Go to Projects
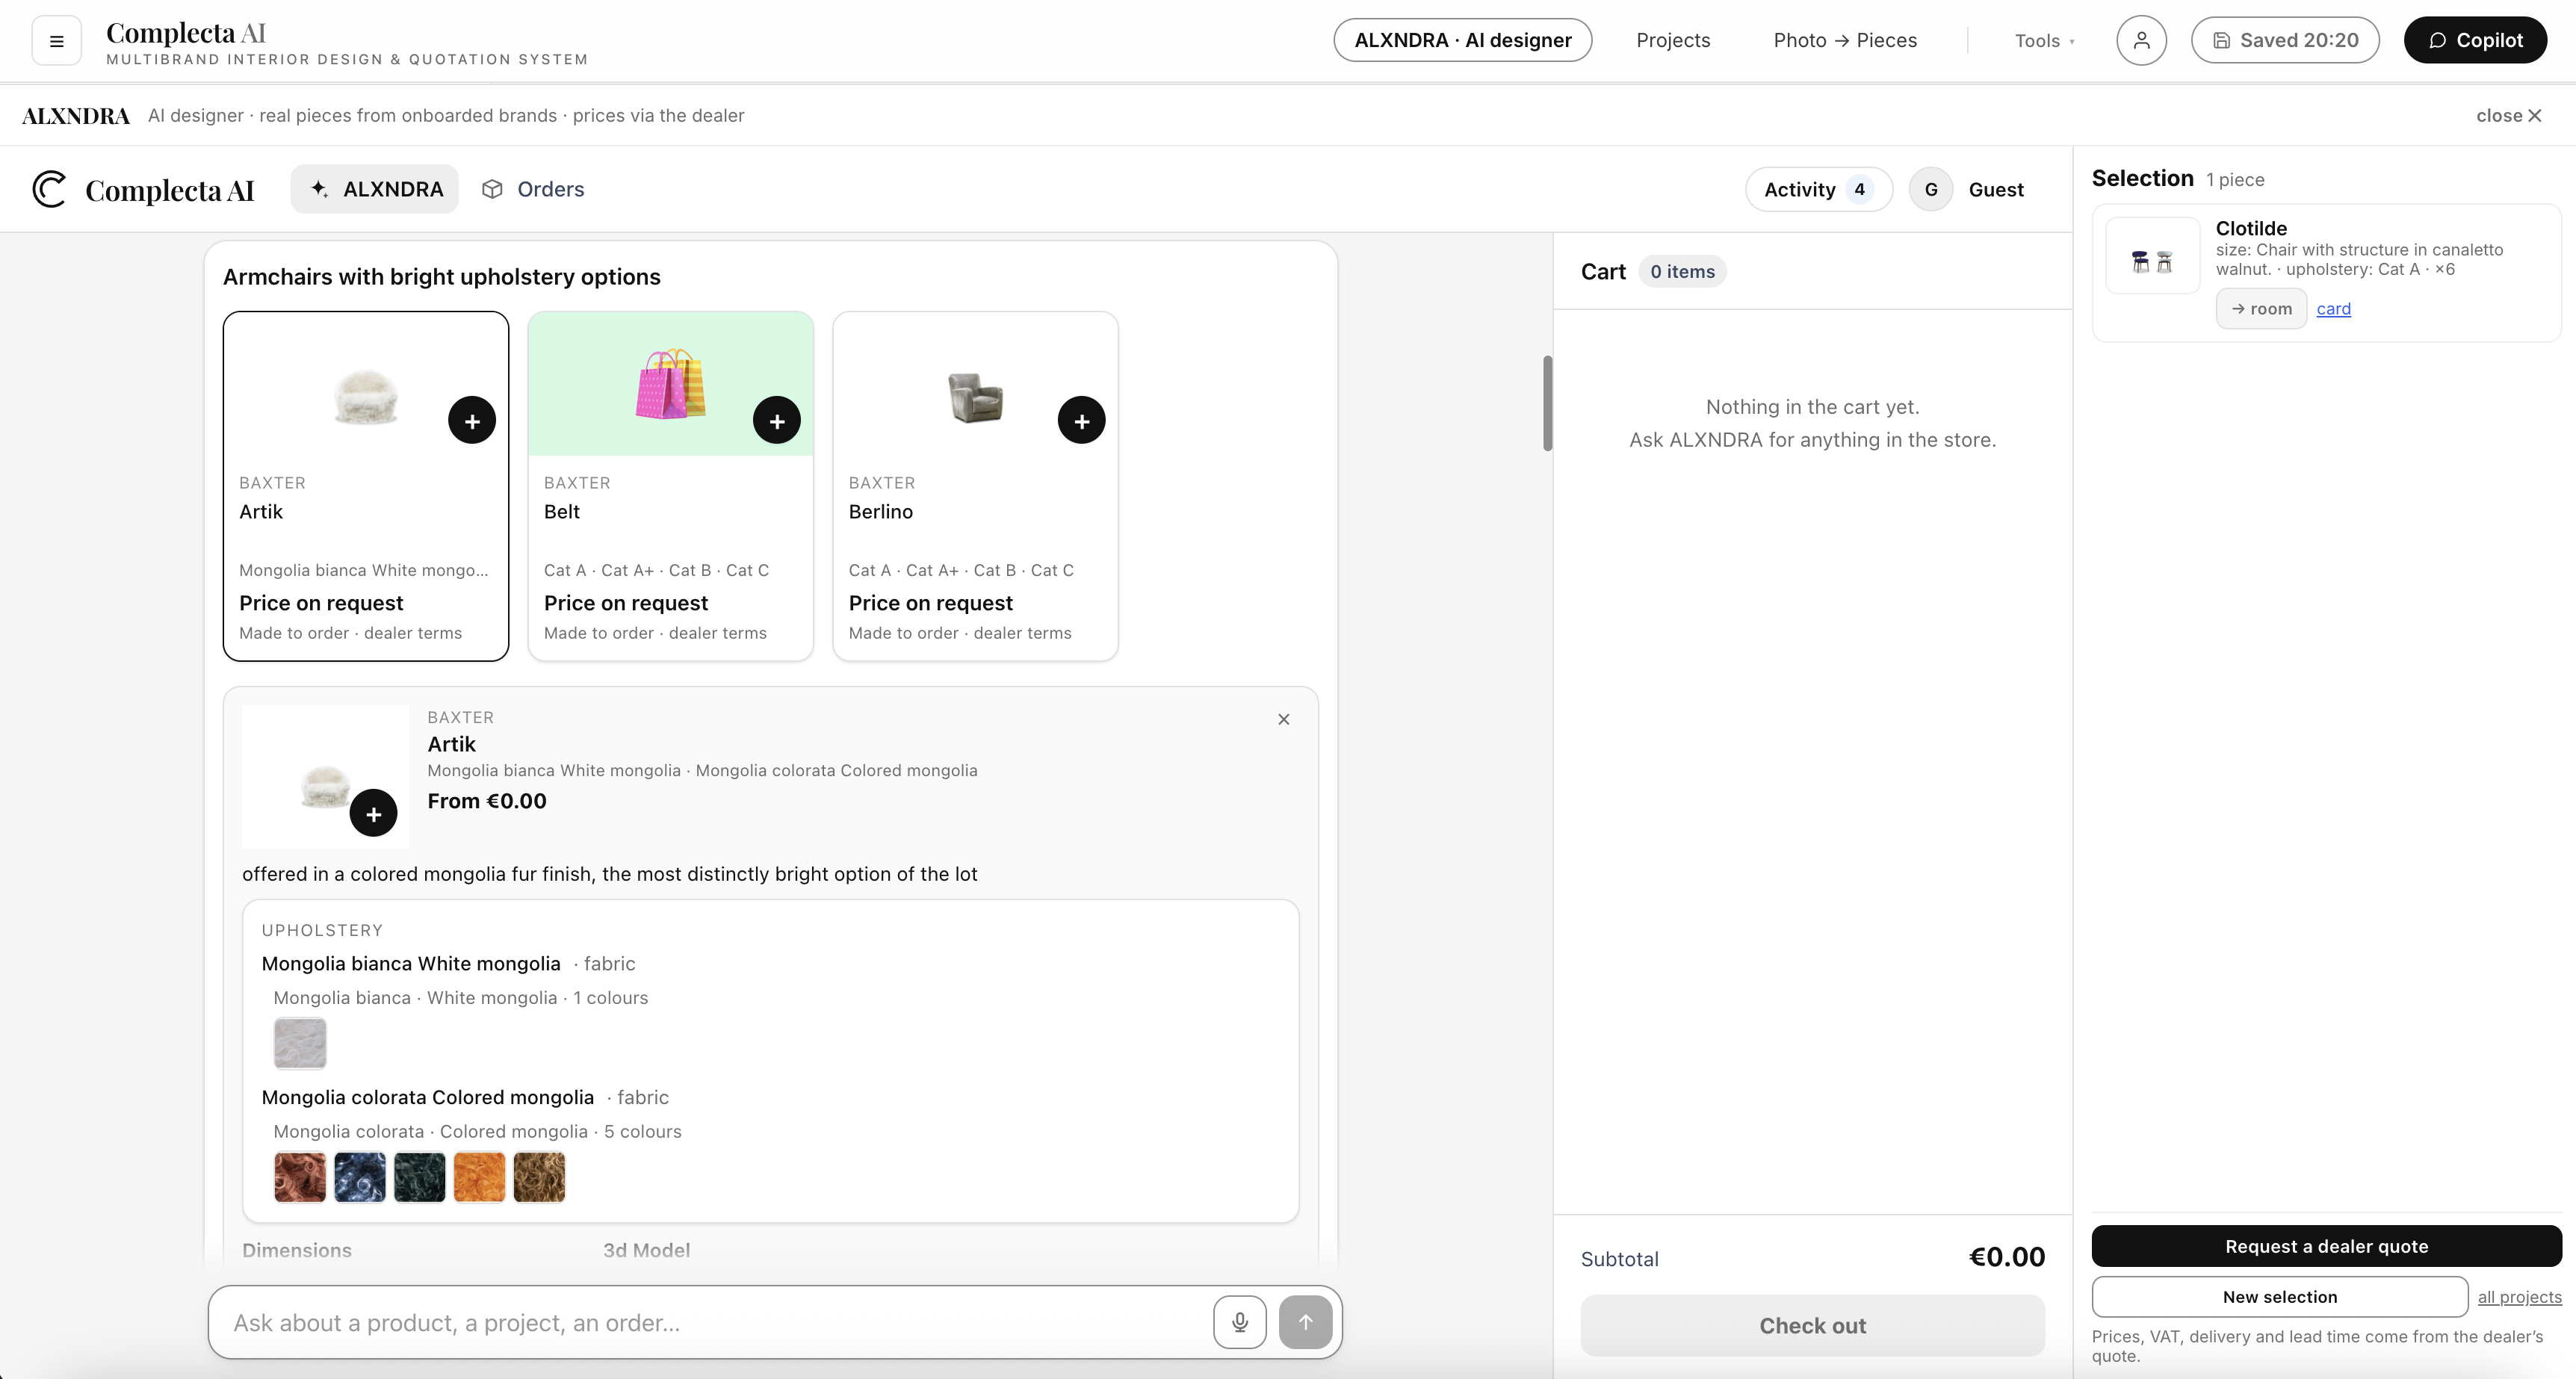 click(1673, 41)
